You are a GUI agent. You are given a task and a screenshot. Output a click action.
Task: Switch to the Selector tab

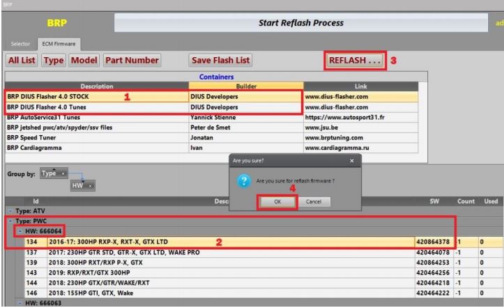20,45
